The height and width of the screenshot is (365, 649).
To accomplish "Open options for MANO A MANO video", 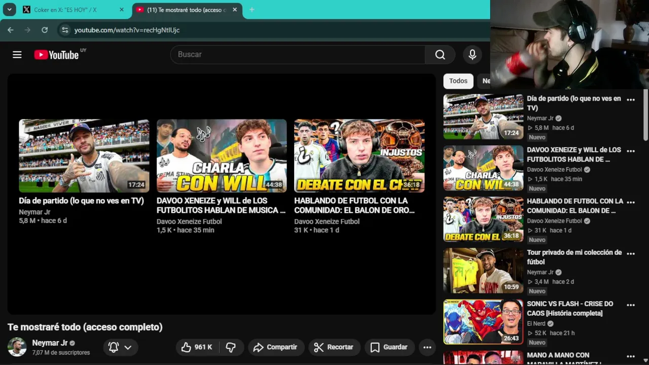I will (x=631, y=356).
